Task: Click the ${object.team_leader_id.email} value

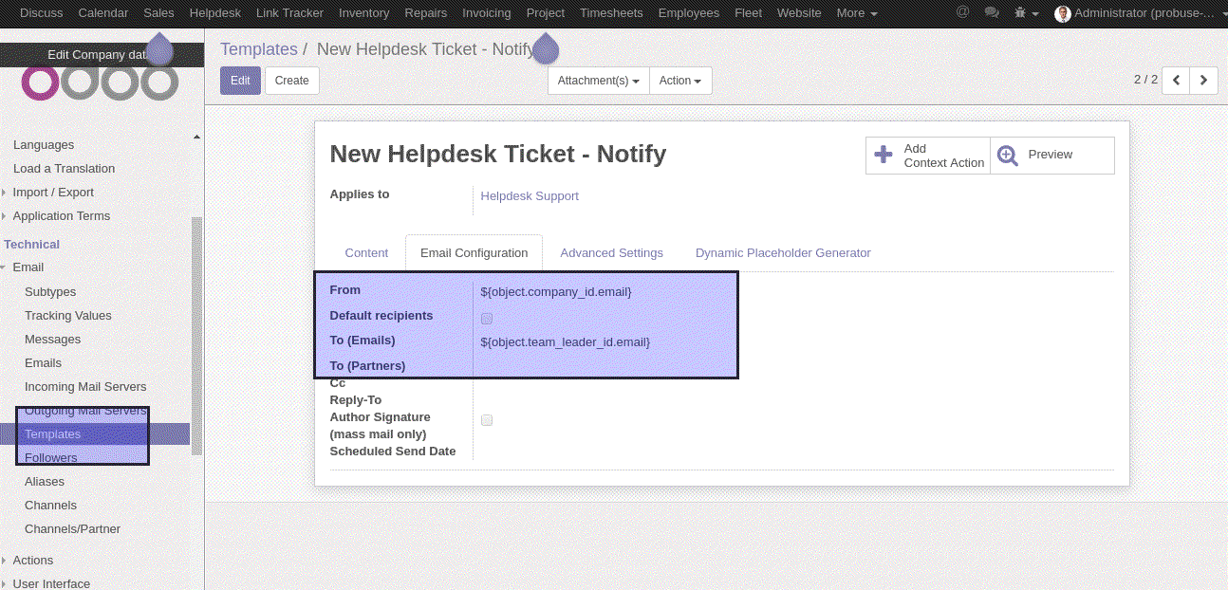Action: click(x=566, y=342)
